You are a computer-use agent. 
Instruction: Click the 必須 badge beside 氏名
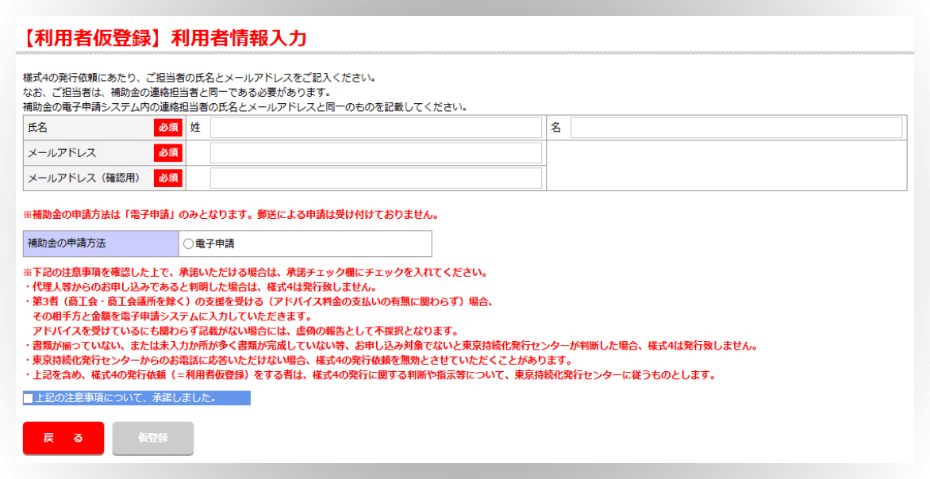point(167,128)
